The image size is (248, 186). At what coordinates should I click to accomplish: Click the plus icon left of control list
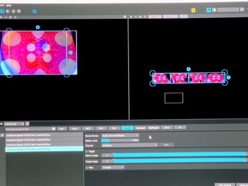pyautogui.click(x=2, y=135)
